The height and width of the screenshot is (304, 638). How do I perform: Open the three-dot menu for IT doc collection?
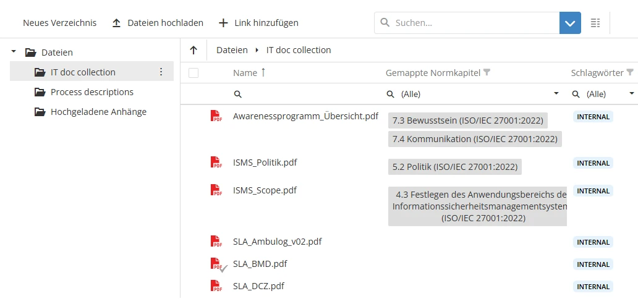(161, 72)
